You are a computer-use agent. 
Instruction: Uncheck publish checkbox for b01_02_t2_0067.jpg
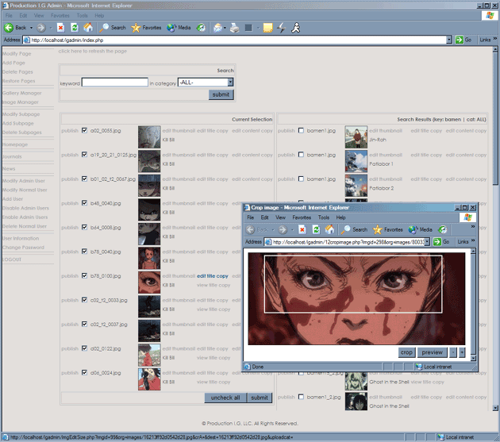pyautogui.click(x=84, y=179)
